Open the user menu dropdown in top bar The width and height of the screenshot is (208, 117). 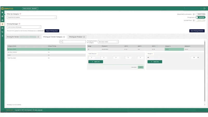tap(201, 9)
